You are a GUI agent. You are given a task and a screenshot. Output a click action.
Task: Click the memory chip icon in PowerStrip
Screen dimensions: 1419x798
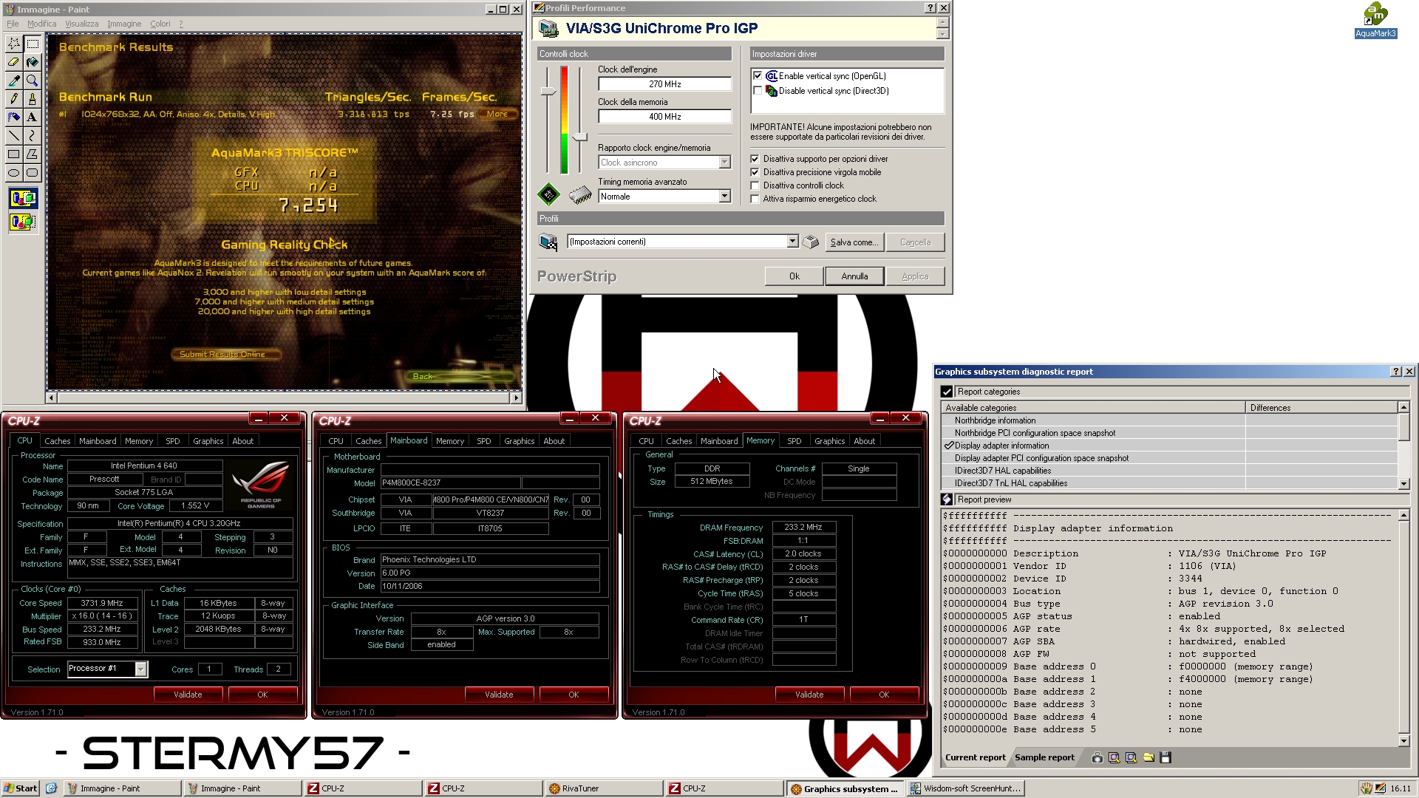pos(580,195)
